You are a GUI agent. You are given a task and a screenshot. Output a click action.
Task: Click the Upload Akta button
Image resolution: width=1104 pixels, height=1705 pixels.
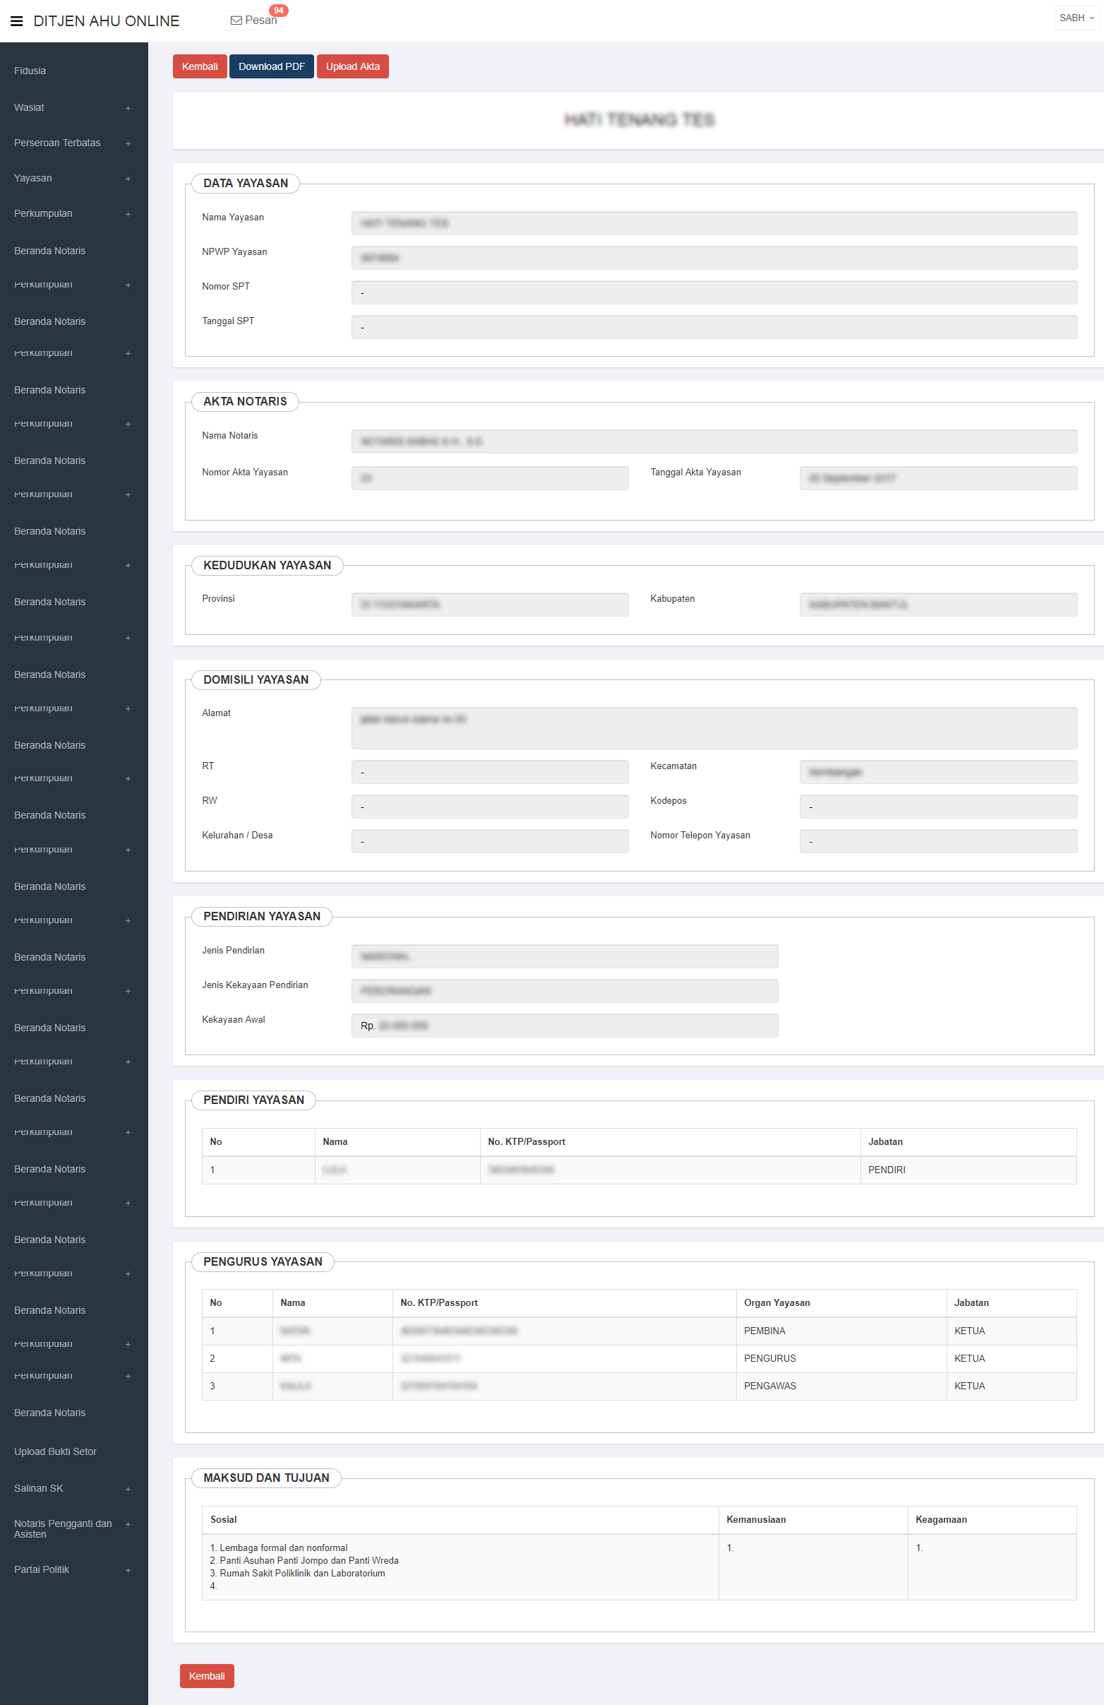[x=352, y=66]
